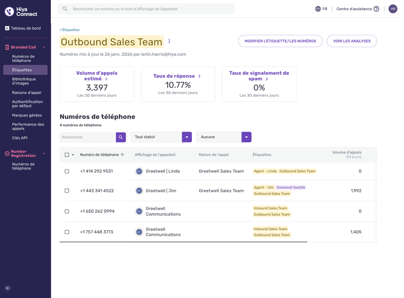404x298 pixels.
Task: Open the three-dot menu beside Outbound Sales Team
Action: (x=169, y=41)
